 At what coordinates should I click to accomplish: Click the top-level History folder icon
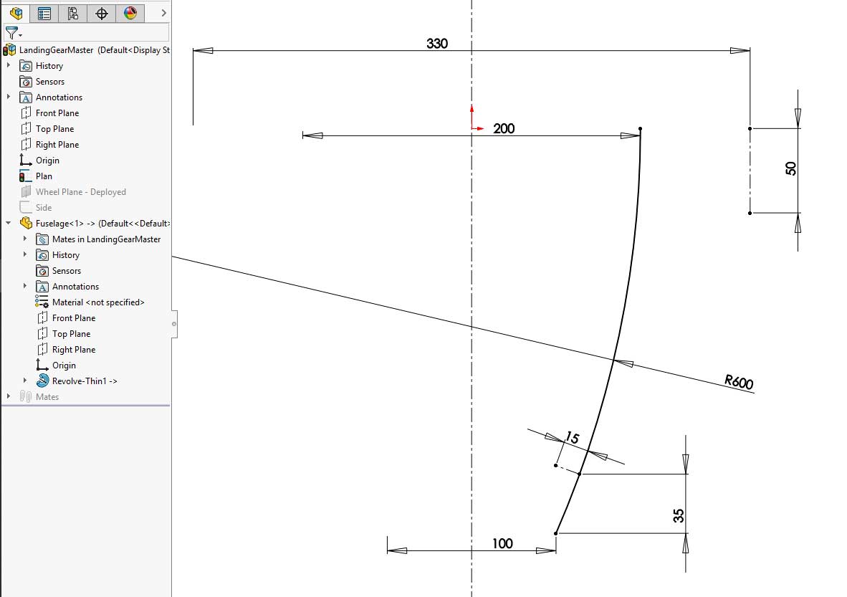pos(25,66)
